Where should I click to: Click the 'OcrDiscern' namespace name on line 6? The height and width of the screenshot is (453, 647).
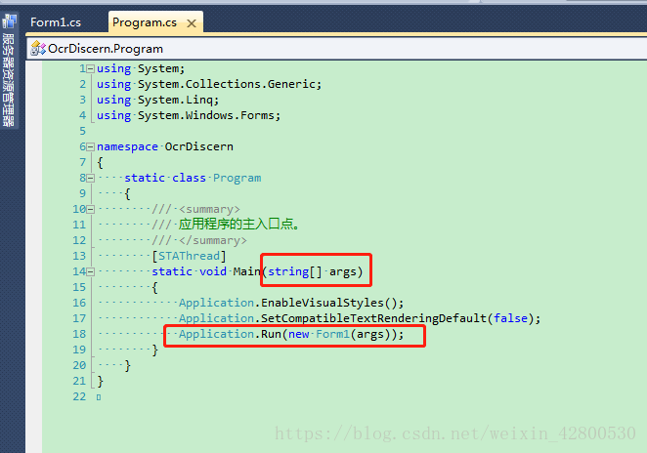(198, 146)
